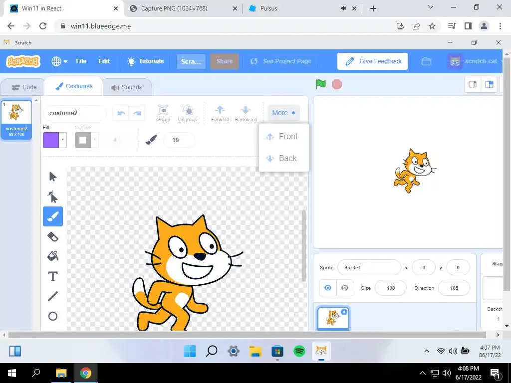
Task: Open the language globe dropdown
Action: (59, 61)
